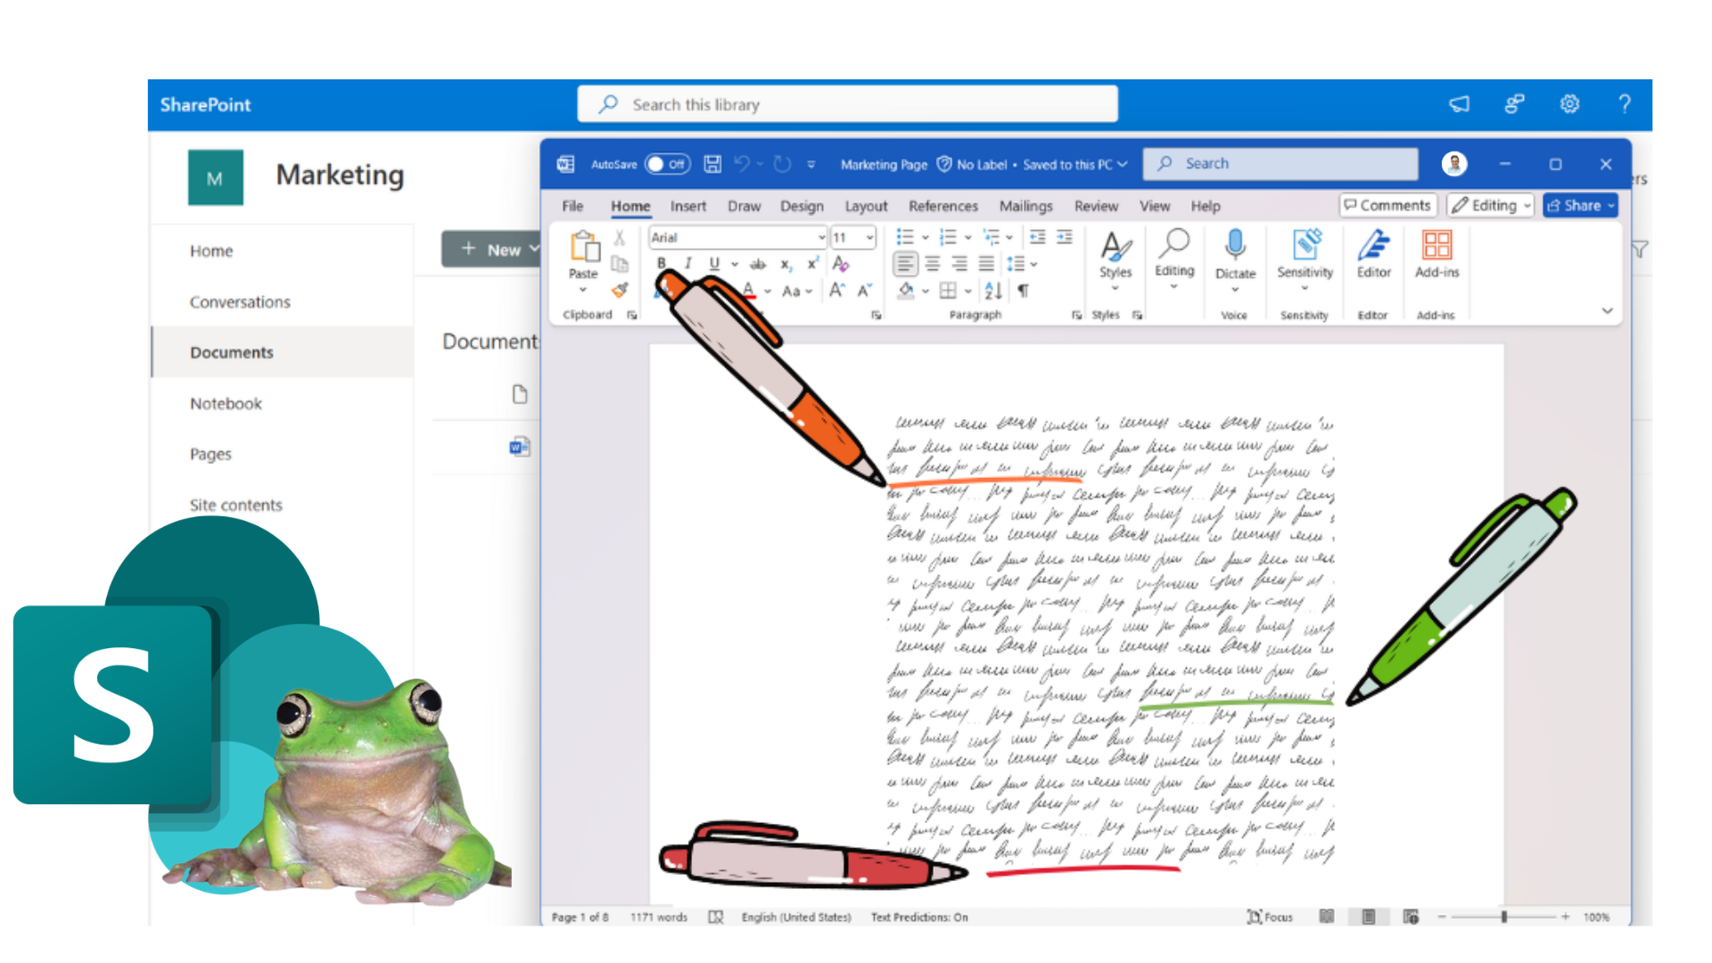The height and width of the screenshot is (963, 1712).
Task: Click the Sort A-Z icon
Action: point(993,291)
